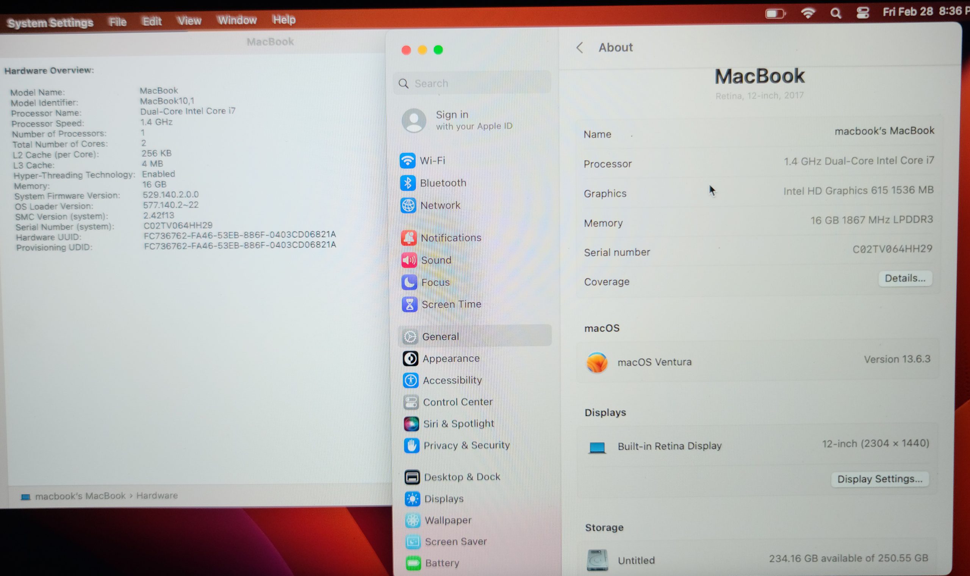970x576 pixels.
Task: Open the Sound preferences
Action: pyautogui.click(x=436, y=260)
